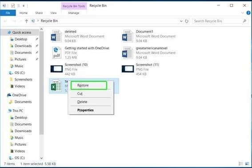Open Desktop under This PC
The width and height of the screenshot is (252, 168).
tap(21, 117)
